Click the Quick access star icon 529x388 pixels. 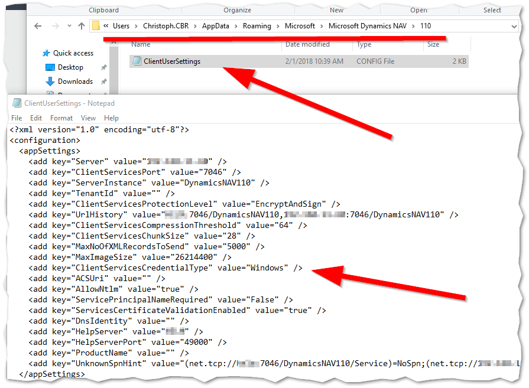46,53
